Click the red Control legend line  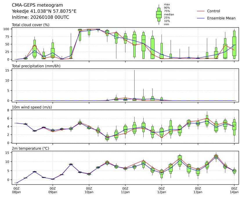tap(201, 11)
